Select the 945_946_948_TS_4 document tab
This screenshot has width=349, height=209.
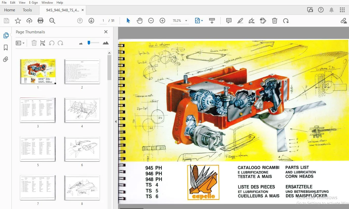click(63, 10)
